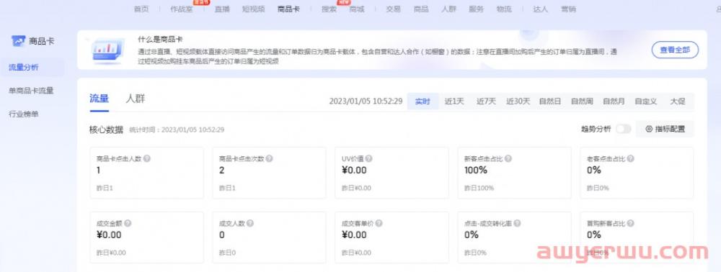Select the 近30天 time range

[518, 101]
